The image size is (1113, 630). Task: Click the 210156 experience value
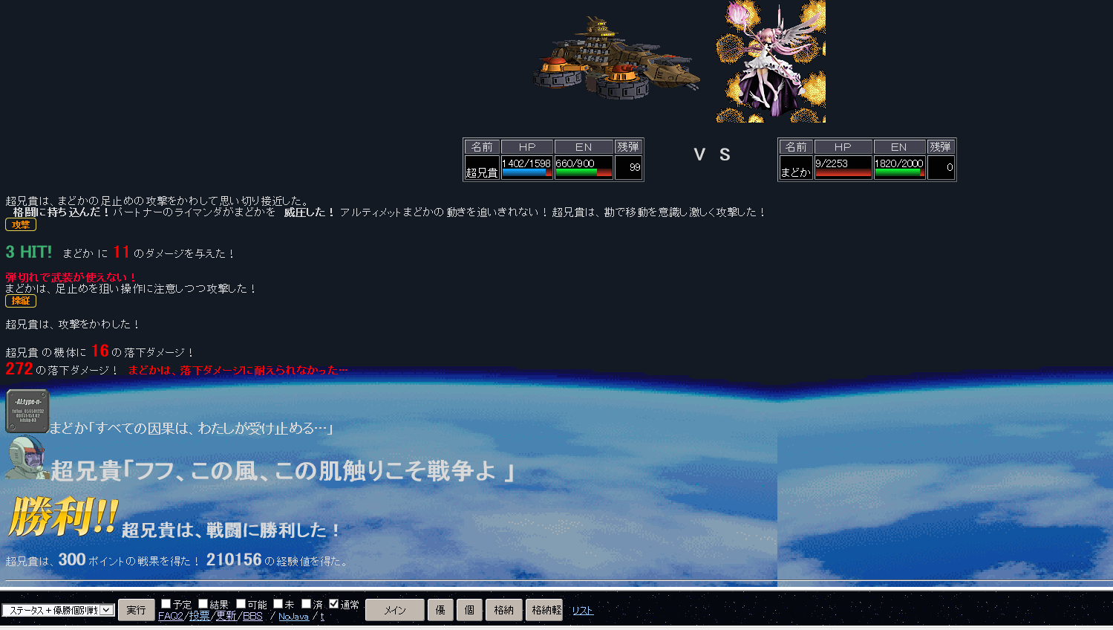tap(234, 559)
